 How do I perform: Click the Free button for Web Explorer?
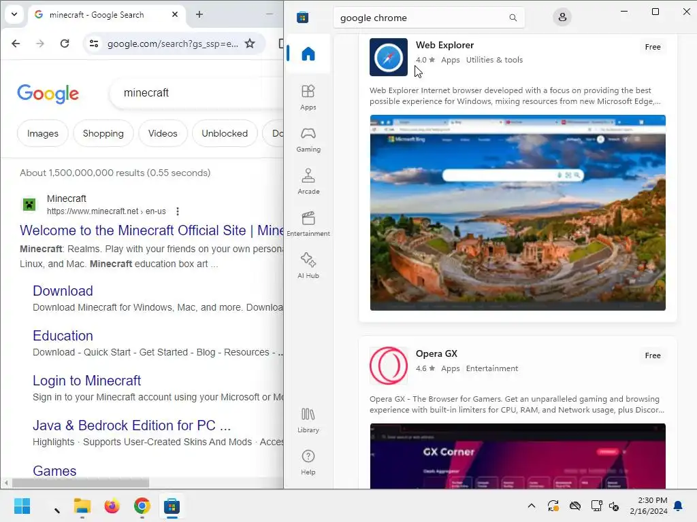pos(653,47)
